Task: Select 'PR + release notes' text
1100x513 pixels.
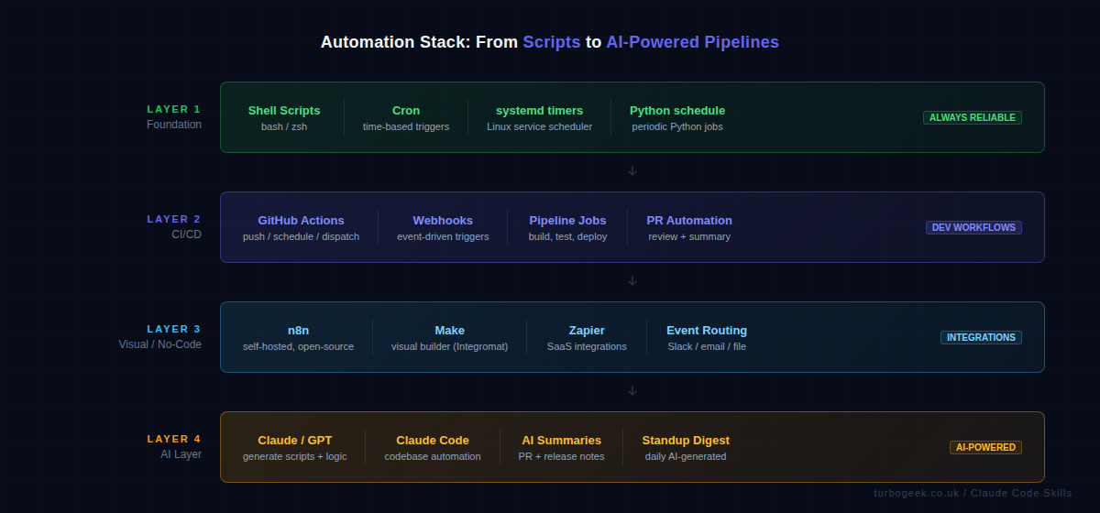Action: 562,456
